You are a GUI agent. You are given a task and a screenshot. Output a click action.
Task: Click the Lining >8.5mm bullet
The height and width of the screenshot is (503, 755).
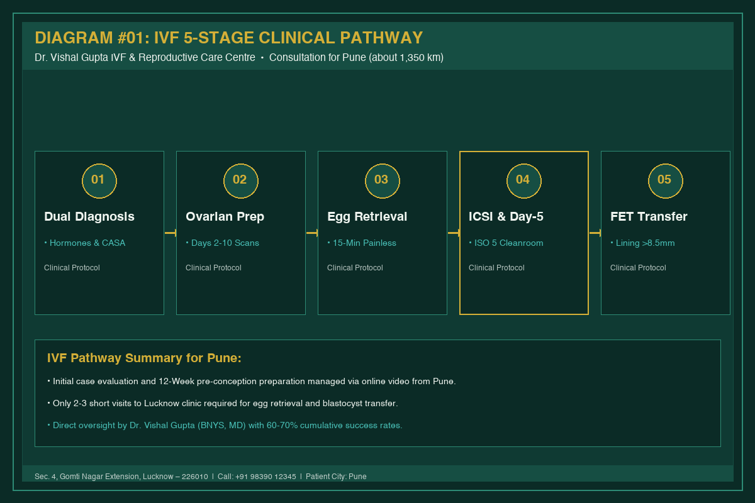(x=642, y=243)
